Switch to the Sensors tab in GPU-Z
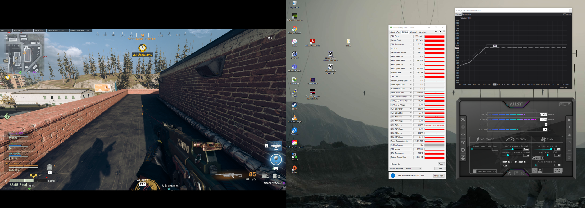585x208 pixels. [x=405, y=32]
